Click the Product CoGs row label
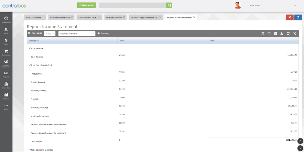The width and height of the screenshot is (304, 152). click(x=36, y=74)
